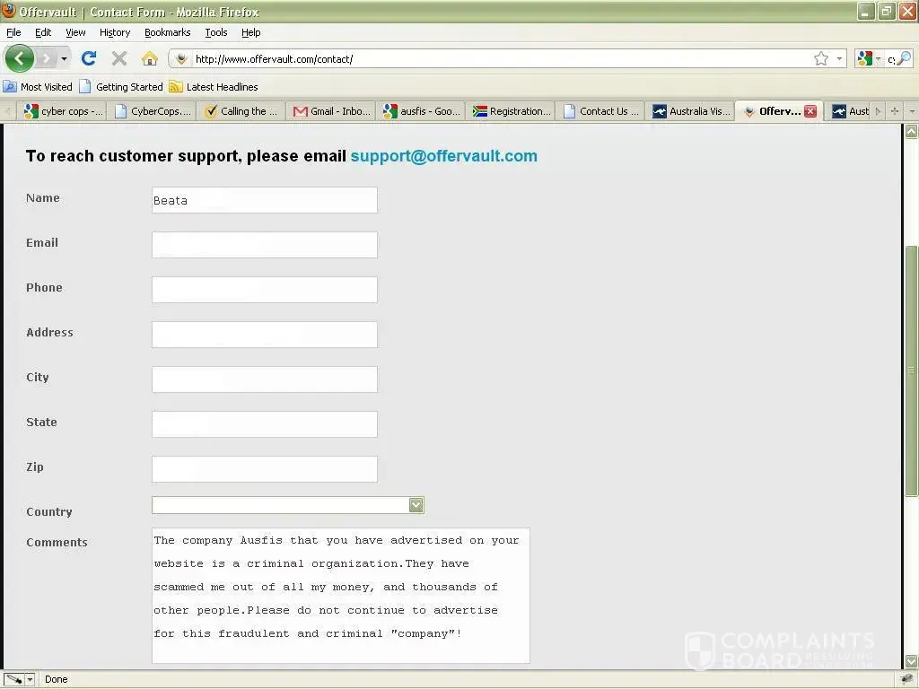The width and height of the screenshot is (919, 689).
Task: Go to the Home page icon
Action: pos(149,59)
